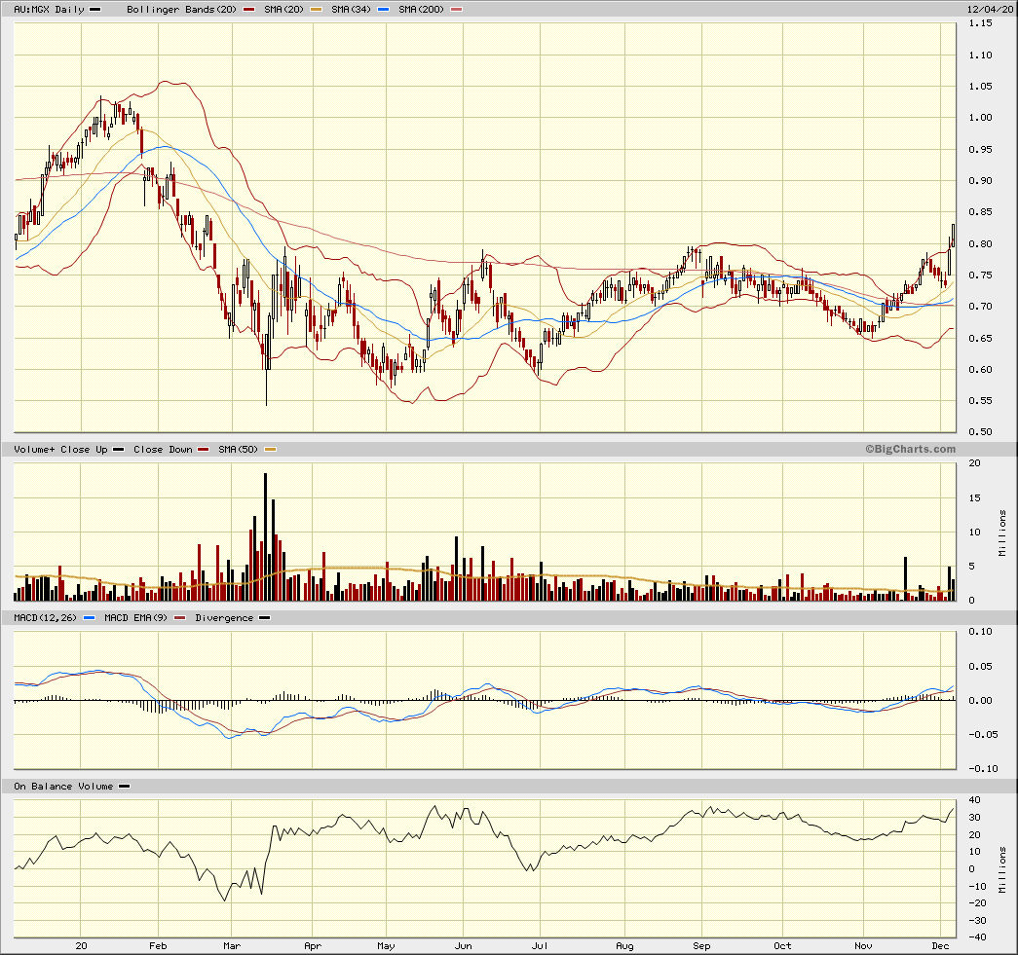This screenshot has height=955, width=1018.
Task: Click the black On Balance Volume swatch
Action: coord(124,787)
